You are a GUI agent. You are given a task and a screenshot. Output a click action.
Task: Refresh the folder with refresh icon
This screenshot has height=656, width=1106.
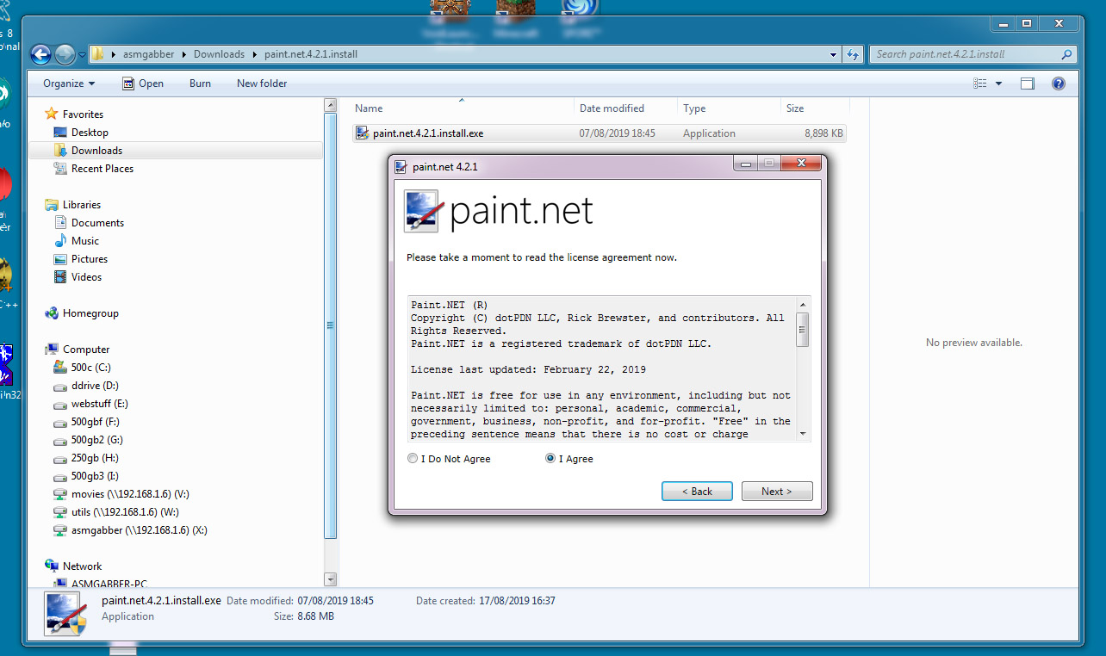[x=853, y=54]
